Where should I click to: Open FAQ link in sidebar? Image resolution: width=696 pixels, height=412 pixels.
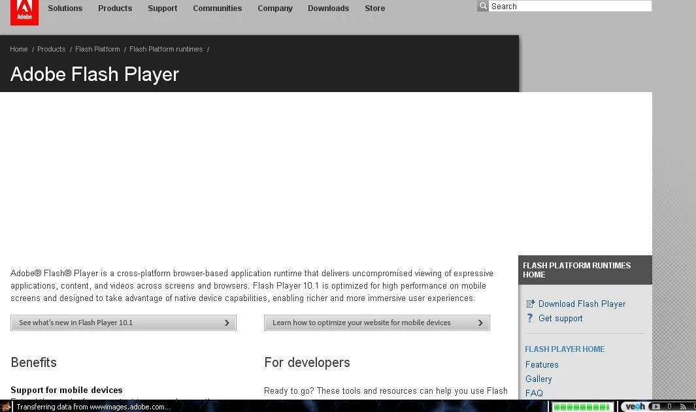[x=534, y=393]
